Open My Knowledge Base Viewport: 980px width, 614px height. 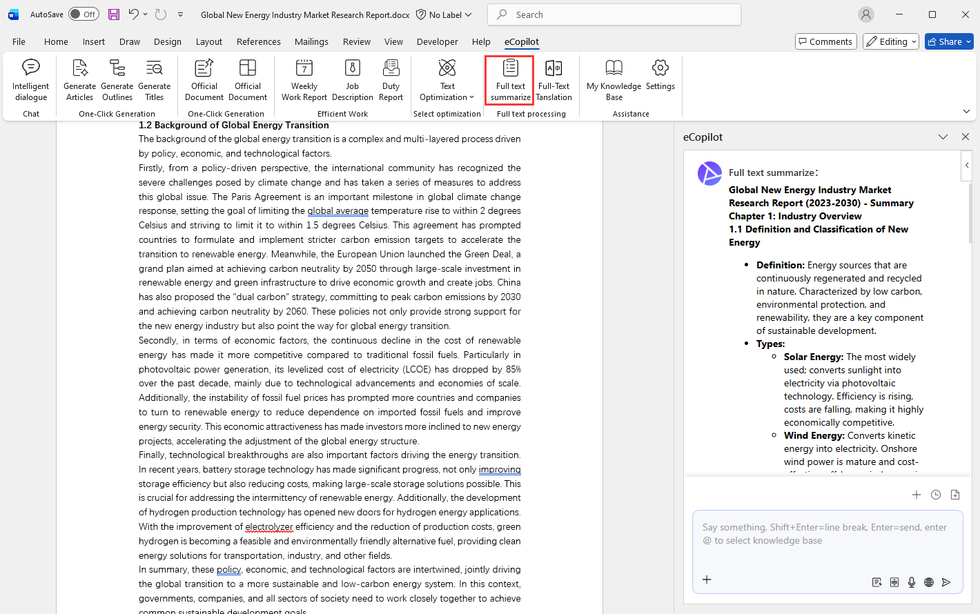pyautogui.click(x=614, y=79)
